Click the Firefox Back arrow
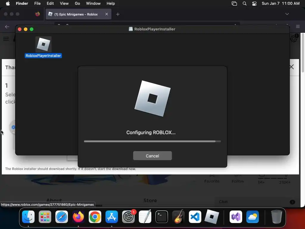This screenshot has width=305, height=229. click(7, 27)
